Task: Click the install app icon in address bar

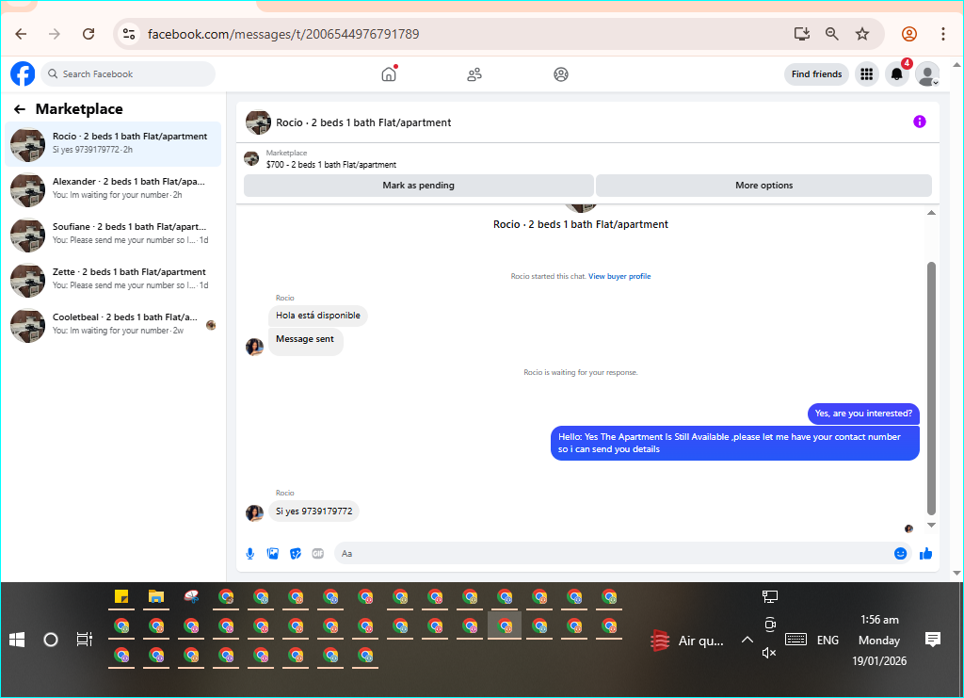Action: [x=802, y=34]
